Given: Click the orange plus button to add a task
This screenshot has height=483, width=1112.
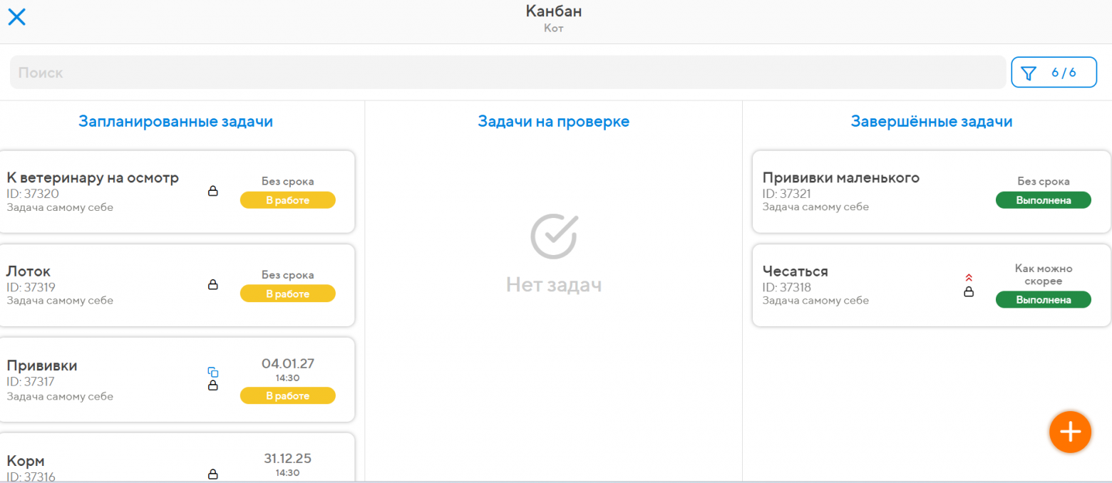Looking at the screenshot, I should (x=1069, y=432).
